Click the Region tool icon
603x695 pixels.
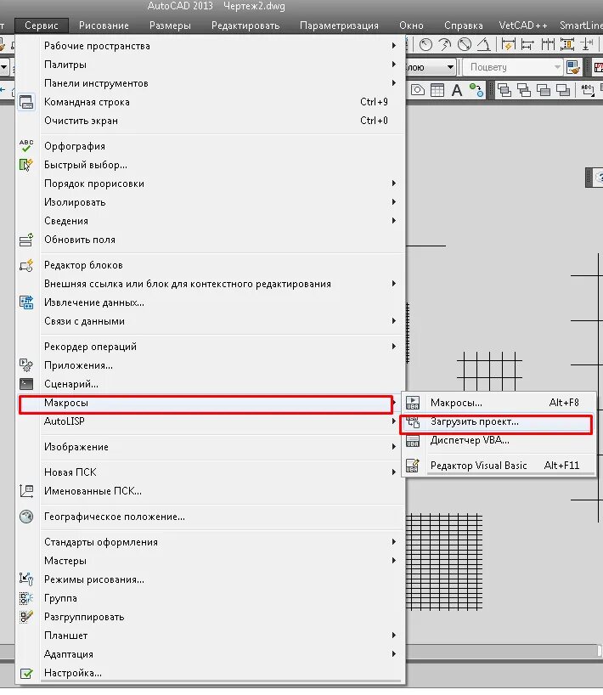click(x=417, y=90)
